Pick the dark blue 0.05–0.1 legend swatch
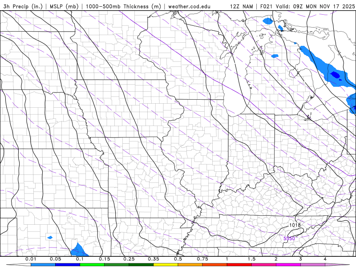356x267 pixels. click(x=68, y=265)
